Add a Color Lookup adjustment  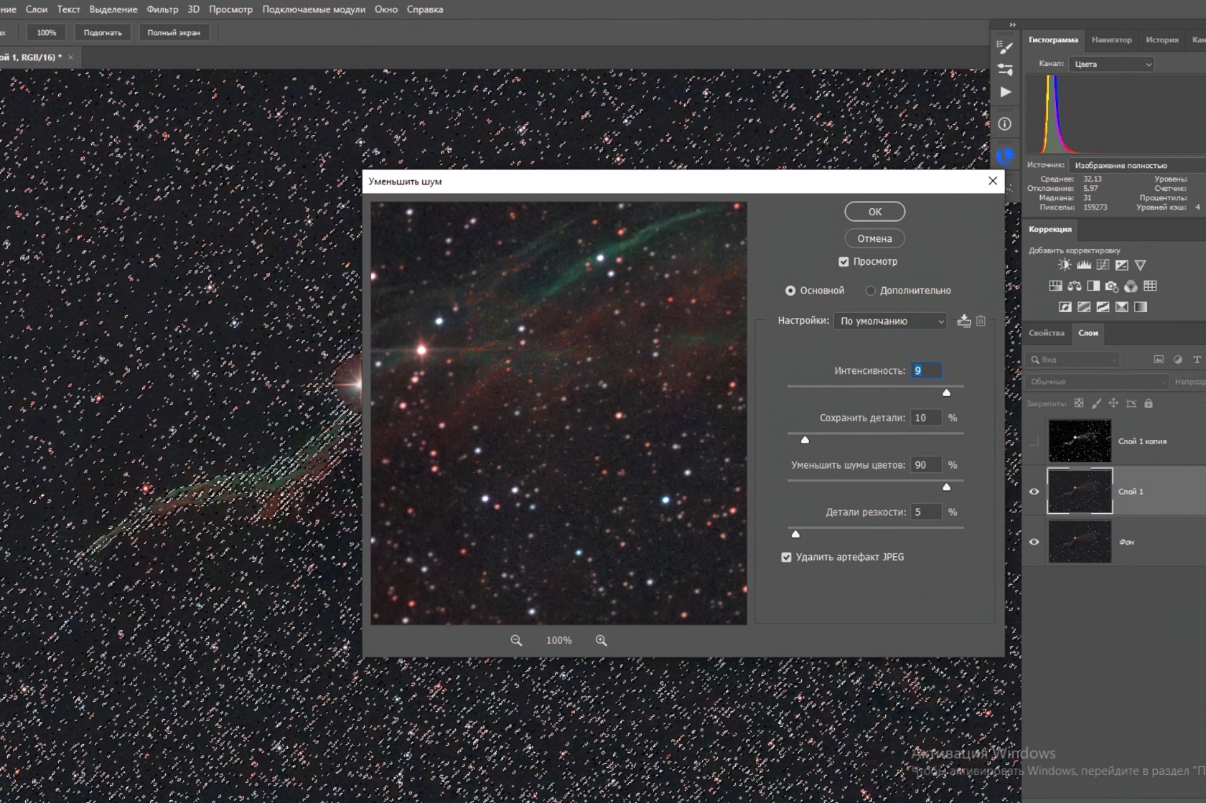(x=1150, y=286)
